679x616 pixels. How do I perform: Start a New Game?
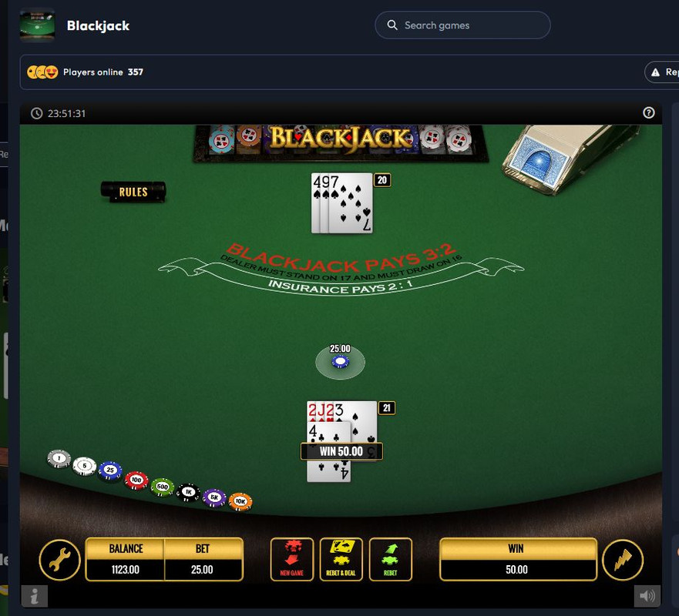[x=292, y=559]
